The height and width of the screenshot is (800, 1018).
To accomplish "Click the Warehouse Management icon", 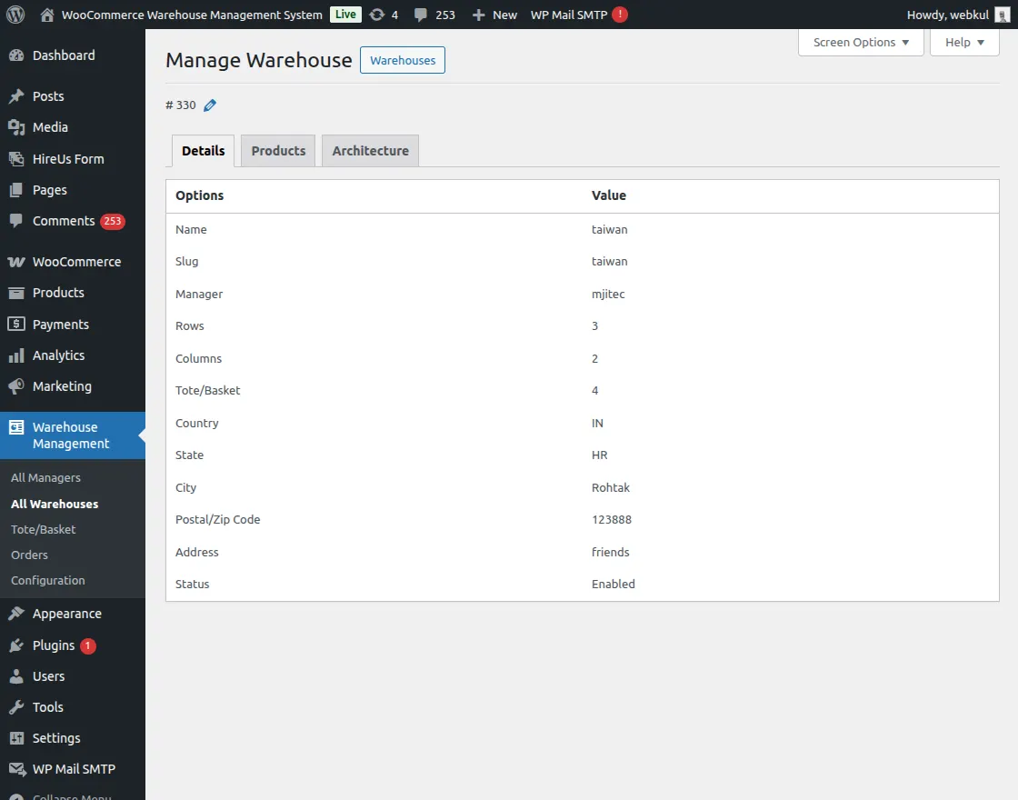I will (16, 427).
